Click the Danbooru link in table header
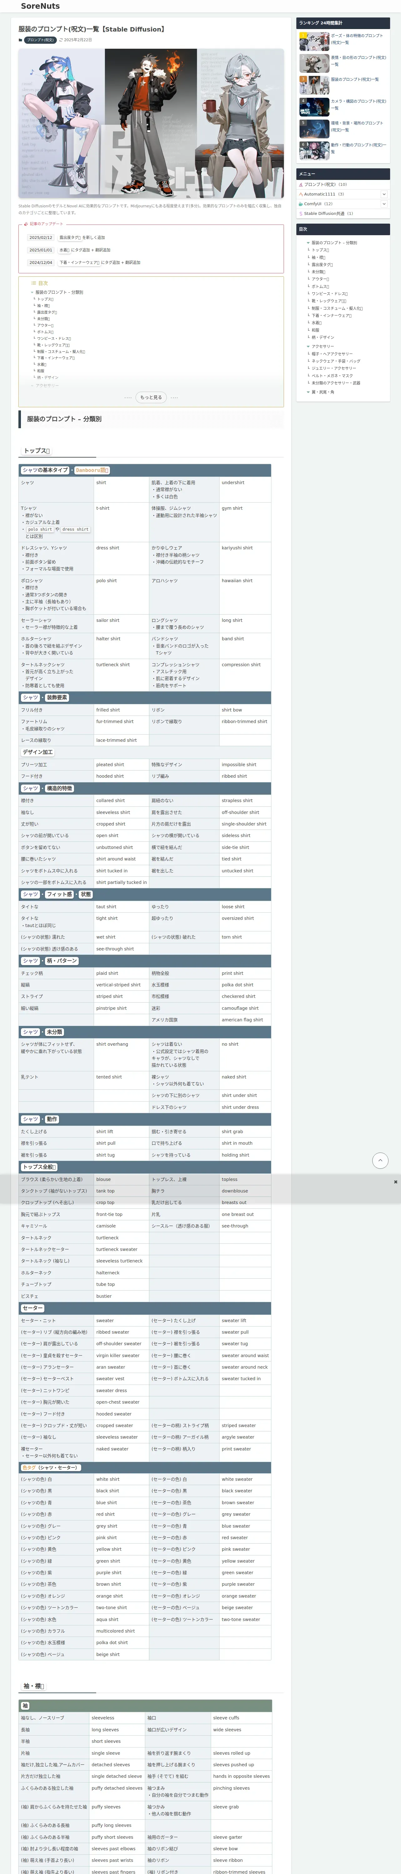This screenshot has width=401, height=1874. [x=92, y=470]
